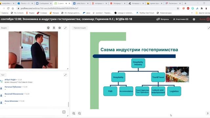Screen dimensions: 210x118
Task: Toggle the microphone in the Video panel
Action: click(54, 28)
